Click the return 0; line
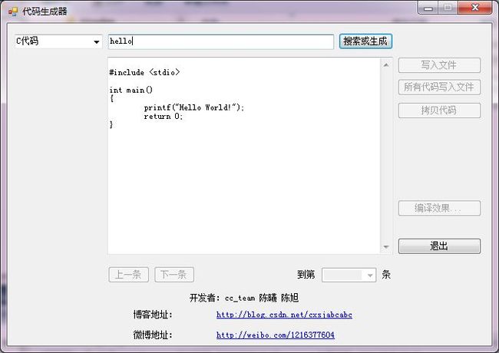 click(x=164, y=117)
